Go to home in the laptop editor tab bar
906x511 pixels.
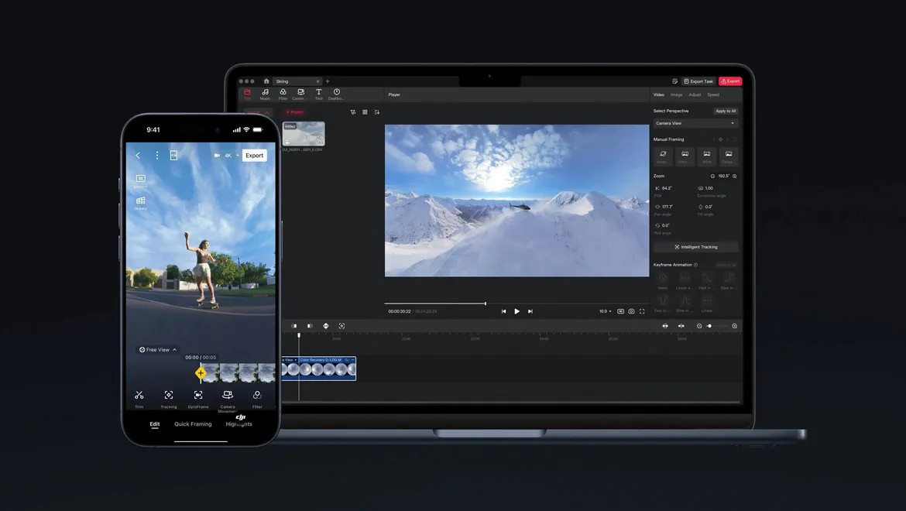point(266,81)
